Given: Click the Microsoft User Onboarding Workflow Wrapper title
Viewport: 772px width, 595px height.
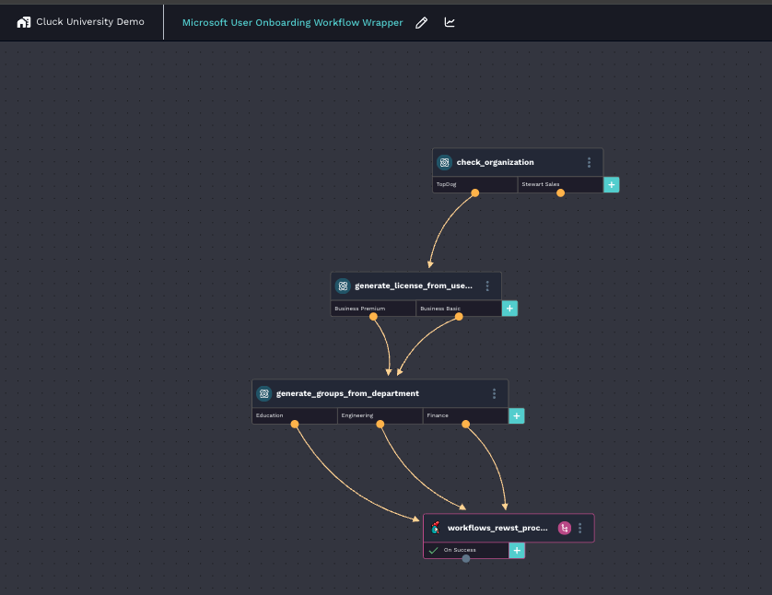Looking at the screenshot, I should click(x=292, y=22).
